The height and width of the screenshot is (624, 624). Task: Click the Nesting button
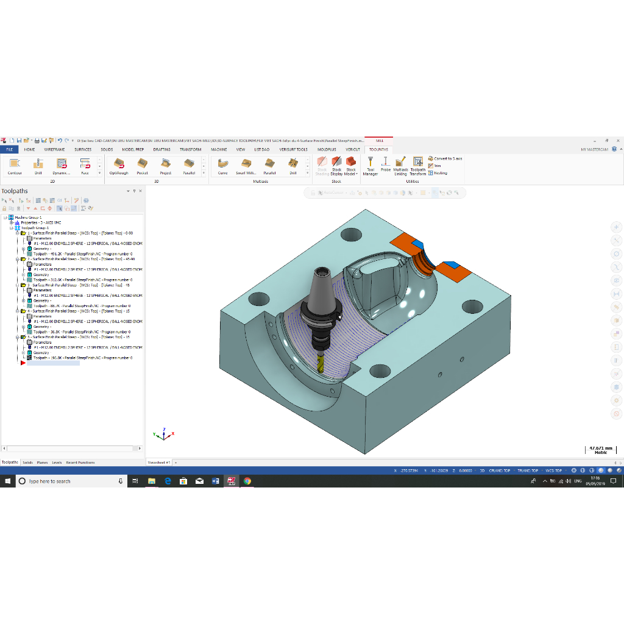pos(438,173)
